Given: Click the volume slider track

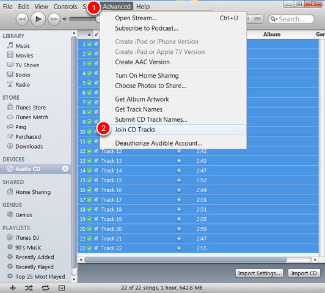Looking at the screenshot, I should click(x=84, y=19).
